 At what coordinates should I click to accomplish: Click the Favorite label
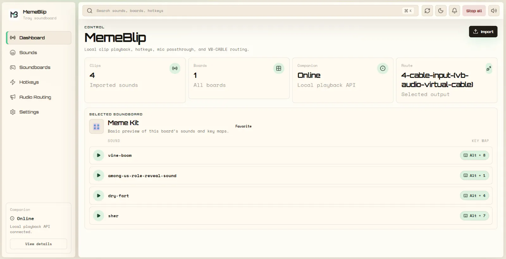[x=244, y=126]
